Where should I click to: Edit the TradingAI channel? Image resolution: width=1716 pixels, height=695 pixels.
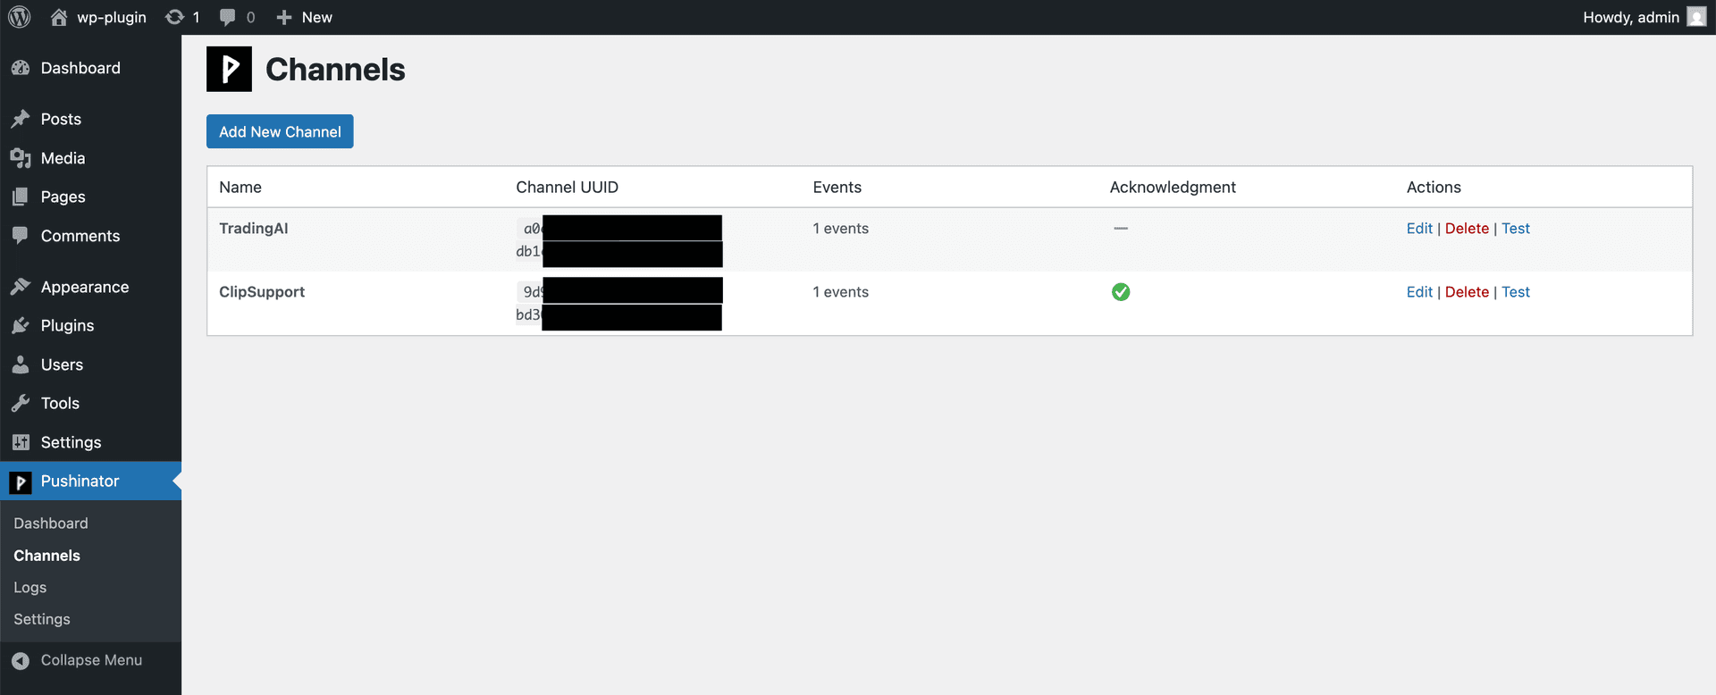pos(1418,229)
